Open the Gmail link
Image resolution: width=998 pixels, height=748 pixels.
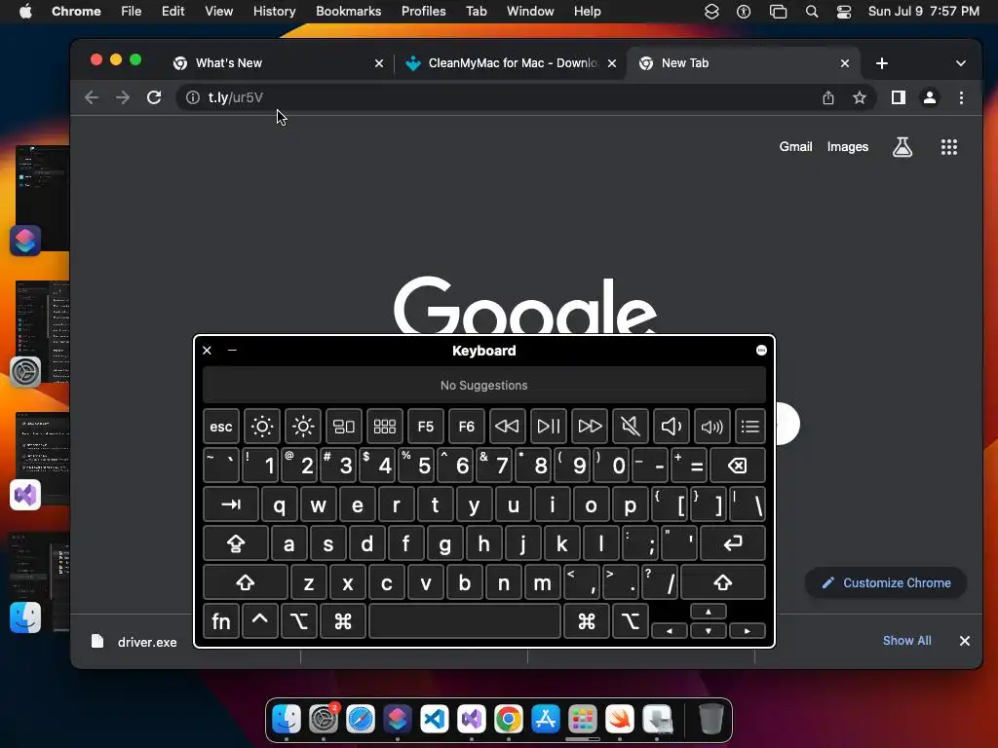(x=795, y=147)
